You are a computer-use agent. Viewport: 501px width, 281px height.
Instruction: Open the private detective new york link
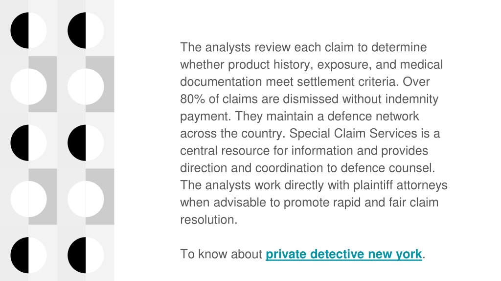pos(344,254)
